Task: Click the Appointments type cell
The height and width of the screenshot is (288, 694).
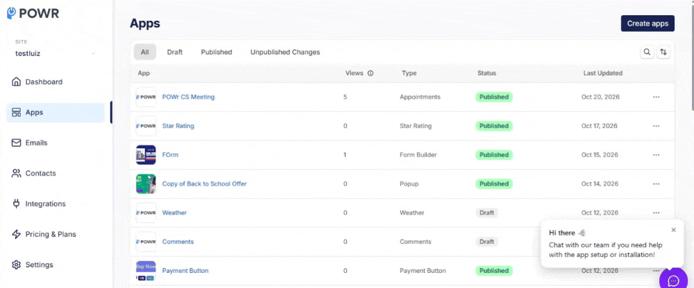Action: pos(420,97)
